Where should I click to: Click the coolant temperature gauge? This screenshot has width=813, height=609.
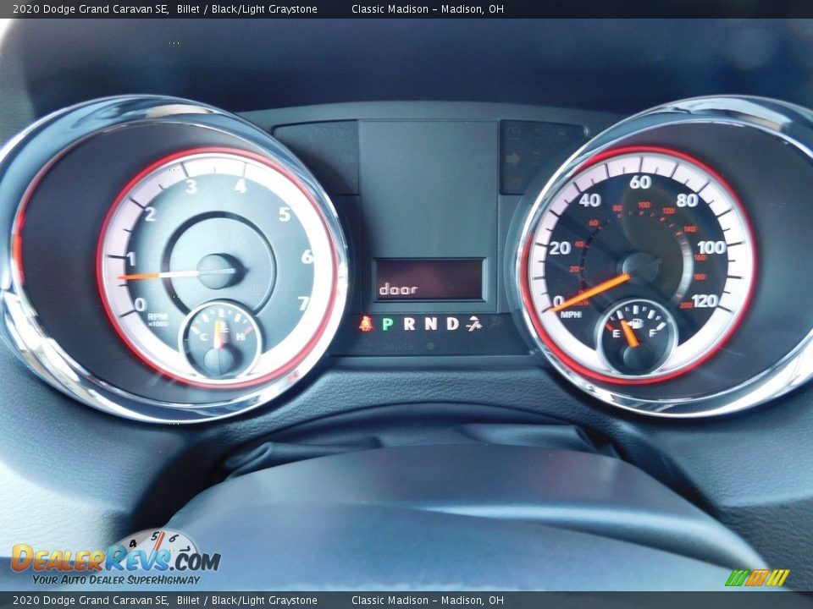click(x=220, y=338)
